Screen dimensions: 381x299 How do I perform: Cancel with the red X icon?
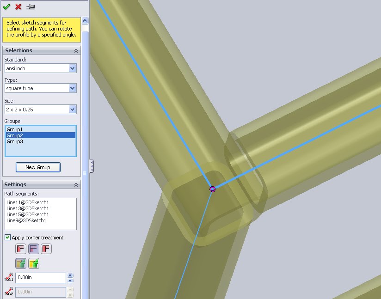click(18, 6)
